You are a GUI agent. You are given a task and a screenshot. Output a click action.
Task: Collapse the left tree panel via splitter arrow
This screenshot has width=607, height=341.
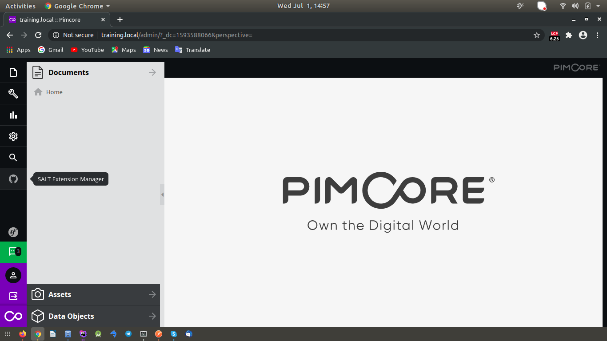coord(162,194)
